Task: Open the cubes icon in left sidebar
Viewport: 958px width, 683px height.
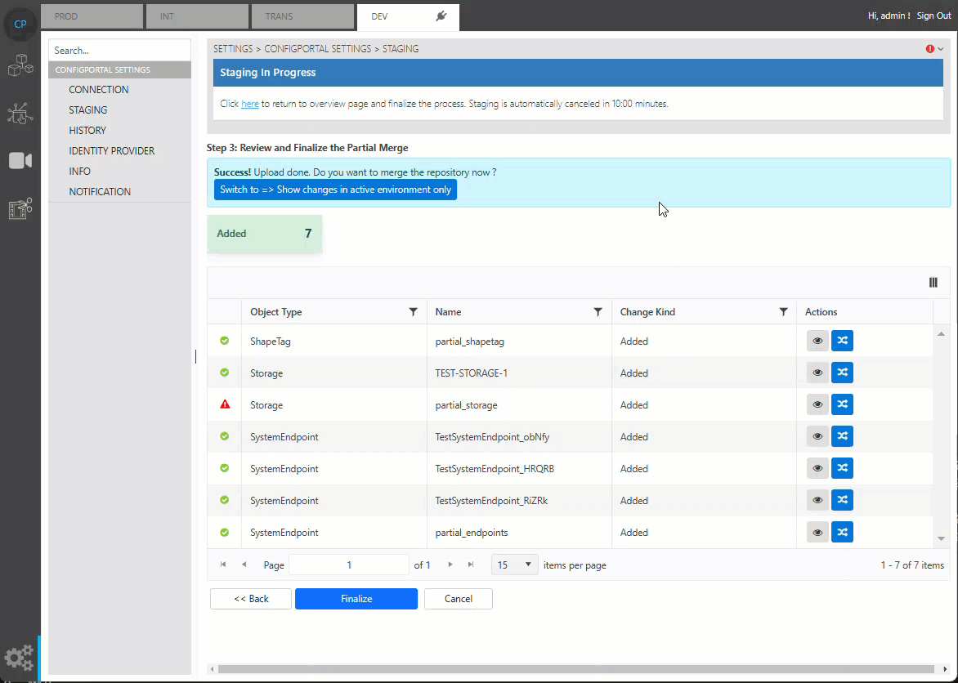Action: pyautogui.click(x=20, y=65)
